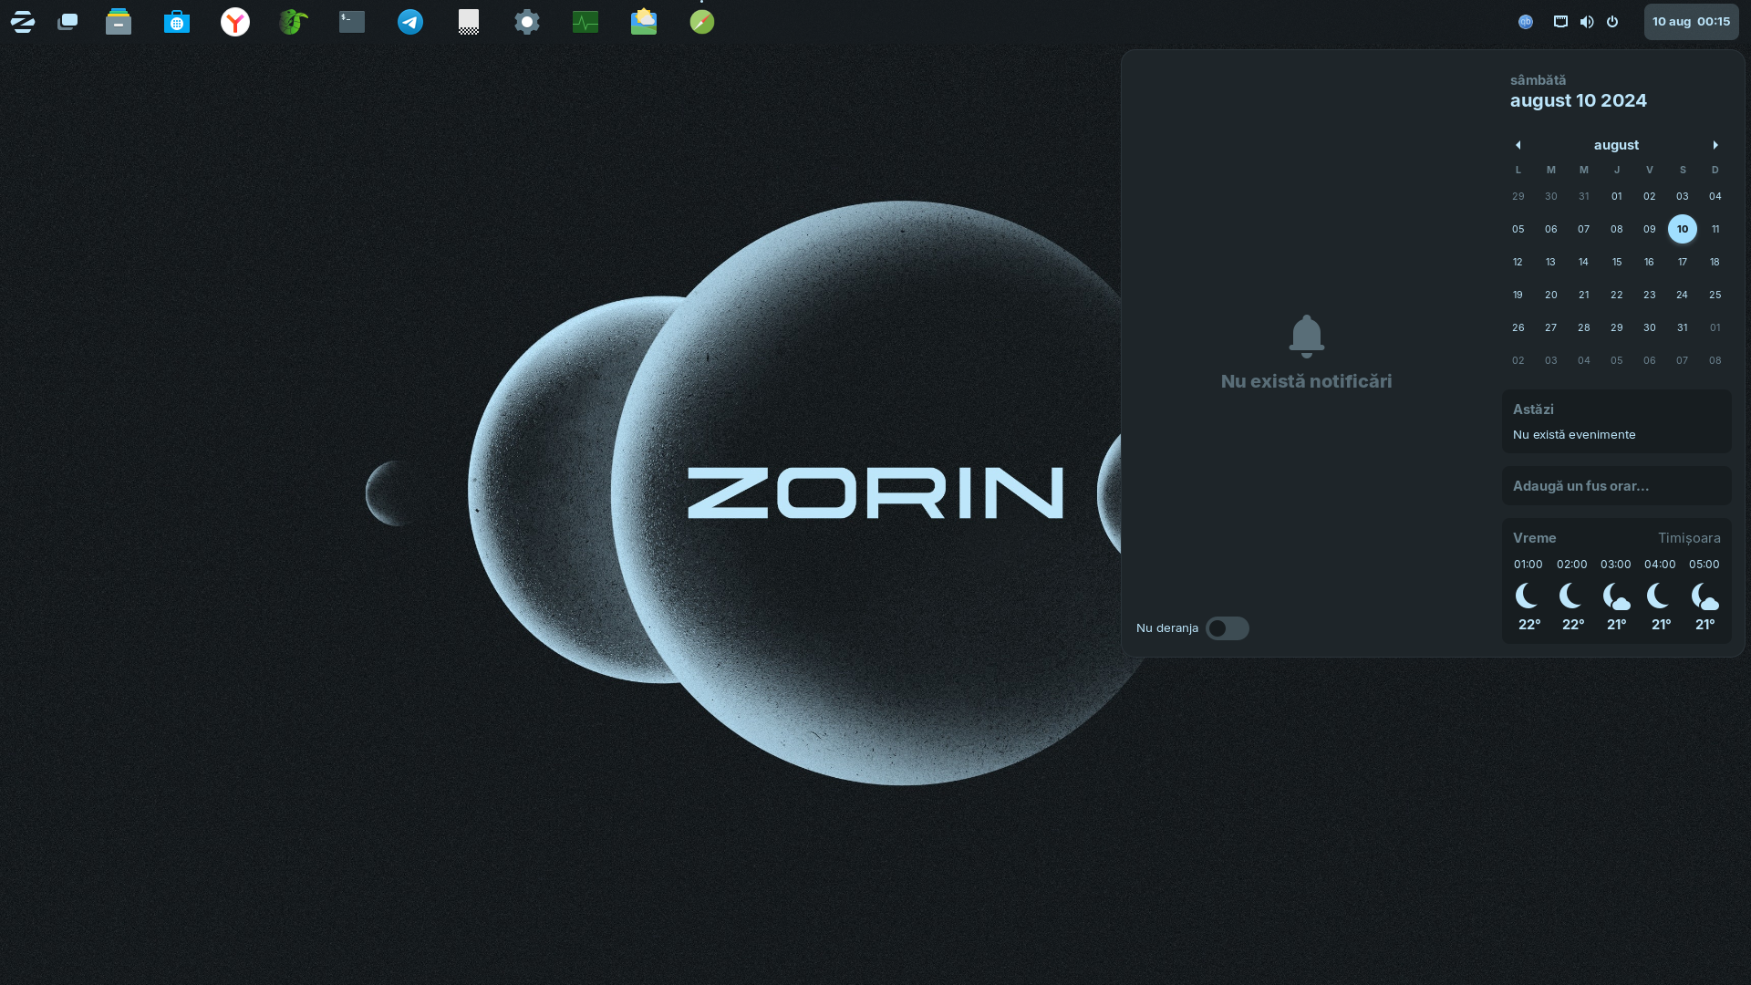1751x985 pixels.
Task: Click the Nu există evenimente text
Action: click(1574, 435)
